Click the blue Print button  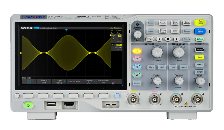pos(117,95)
